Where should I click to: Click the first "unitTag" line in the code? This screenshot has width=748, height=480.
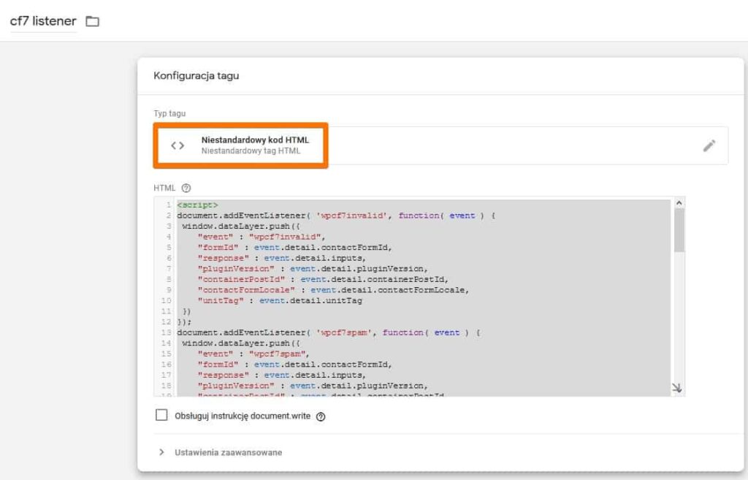tap(280, 300)
